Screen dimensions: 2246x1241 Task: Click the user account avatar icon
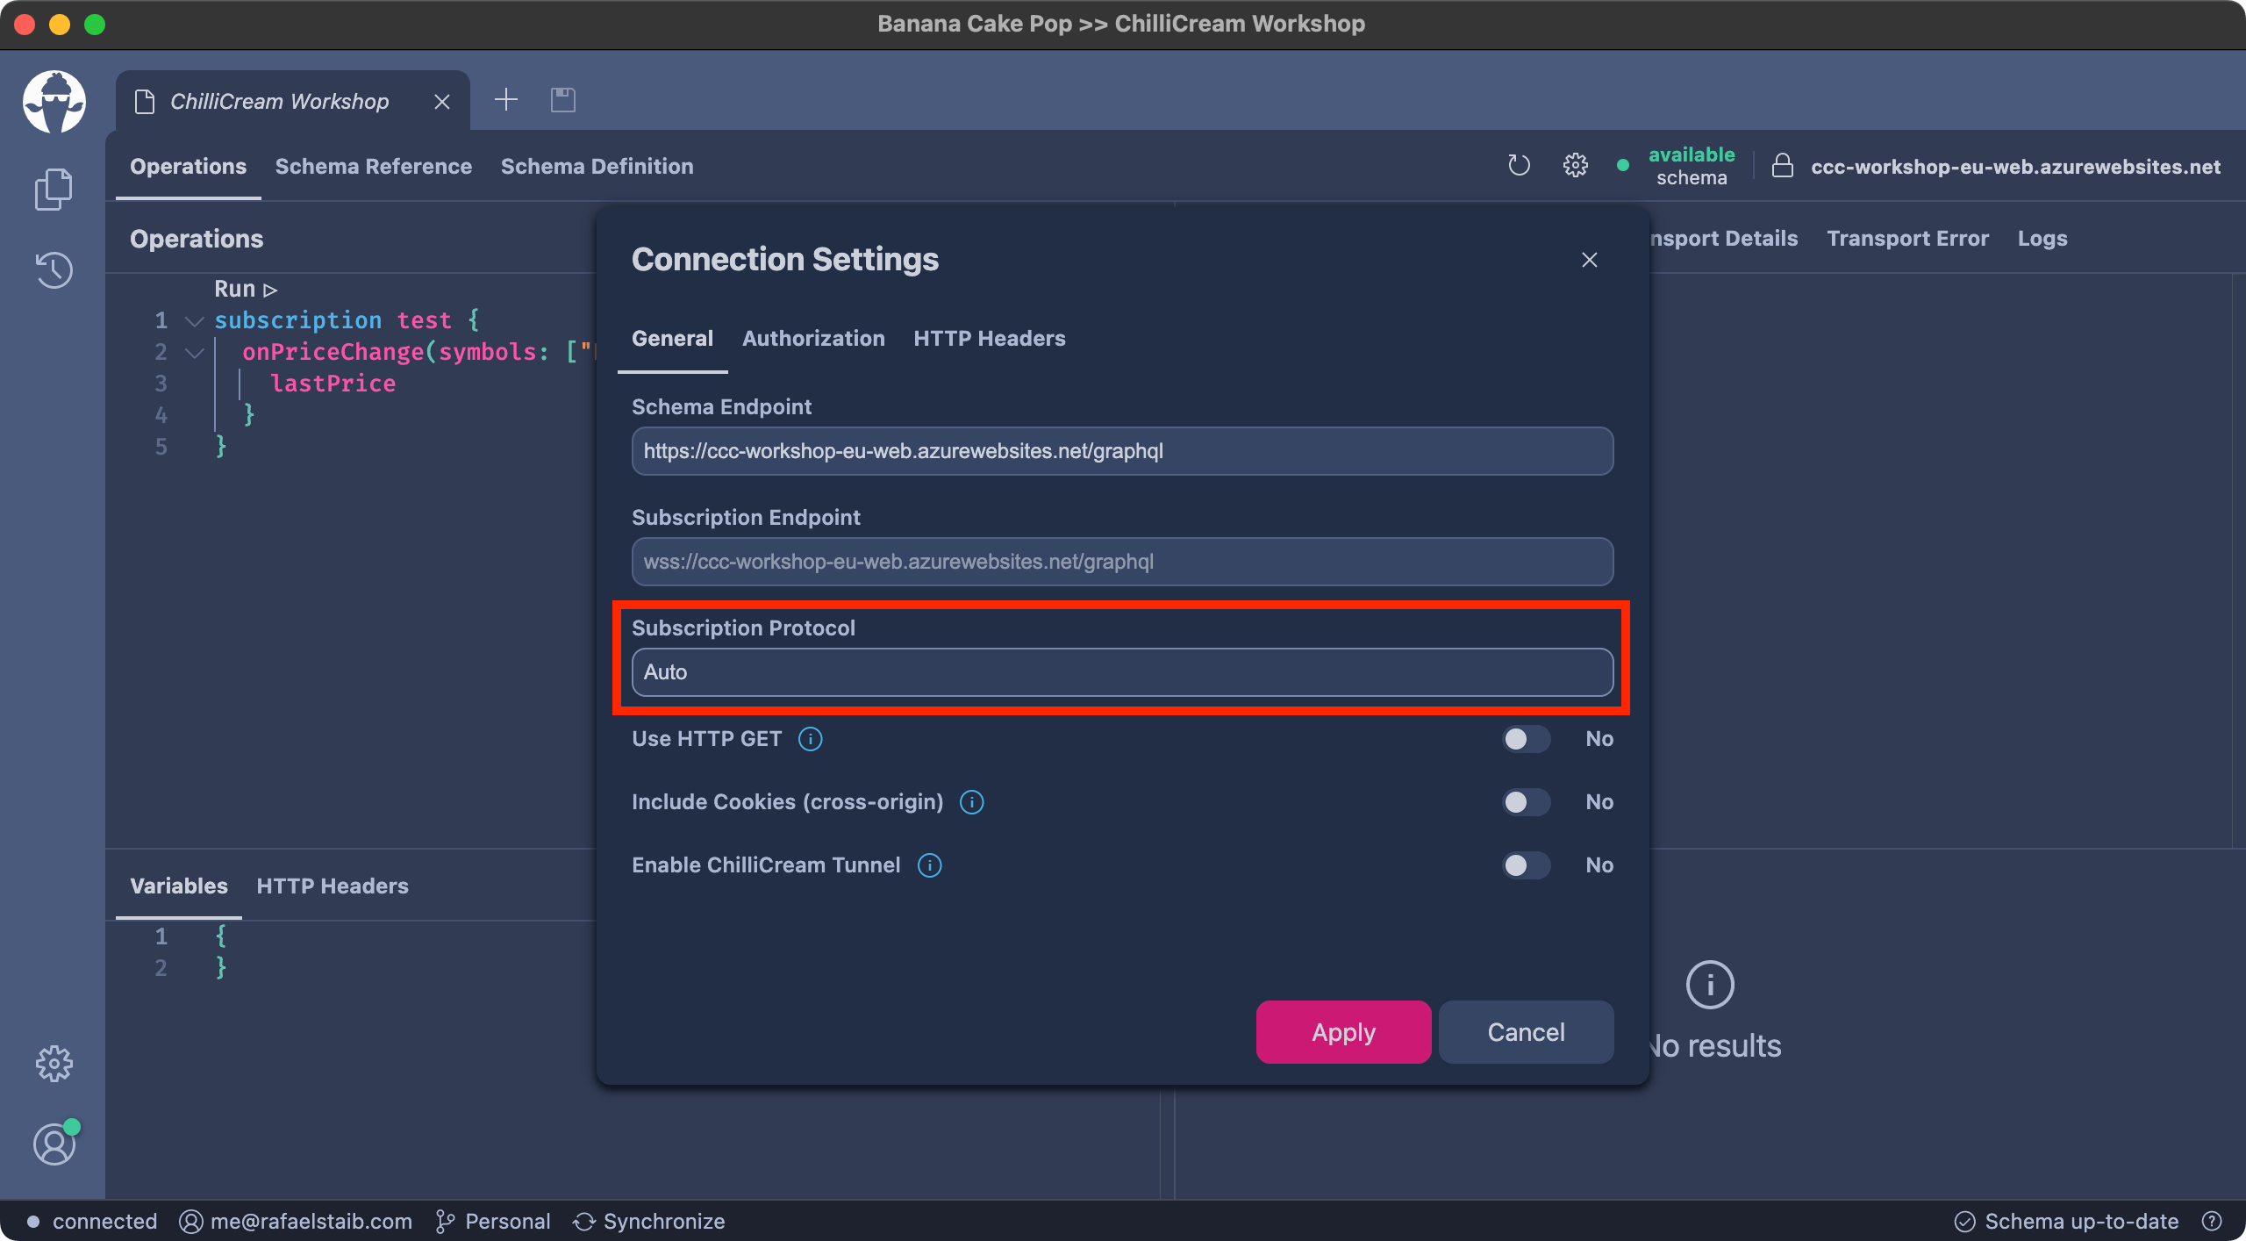[55, 1144]
